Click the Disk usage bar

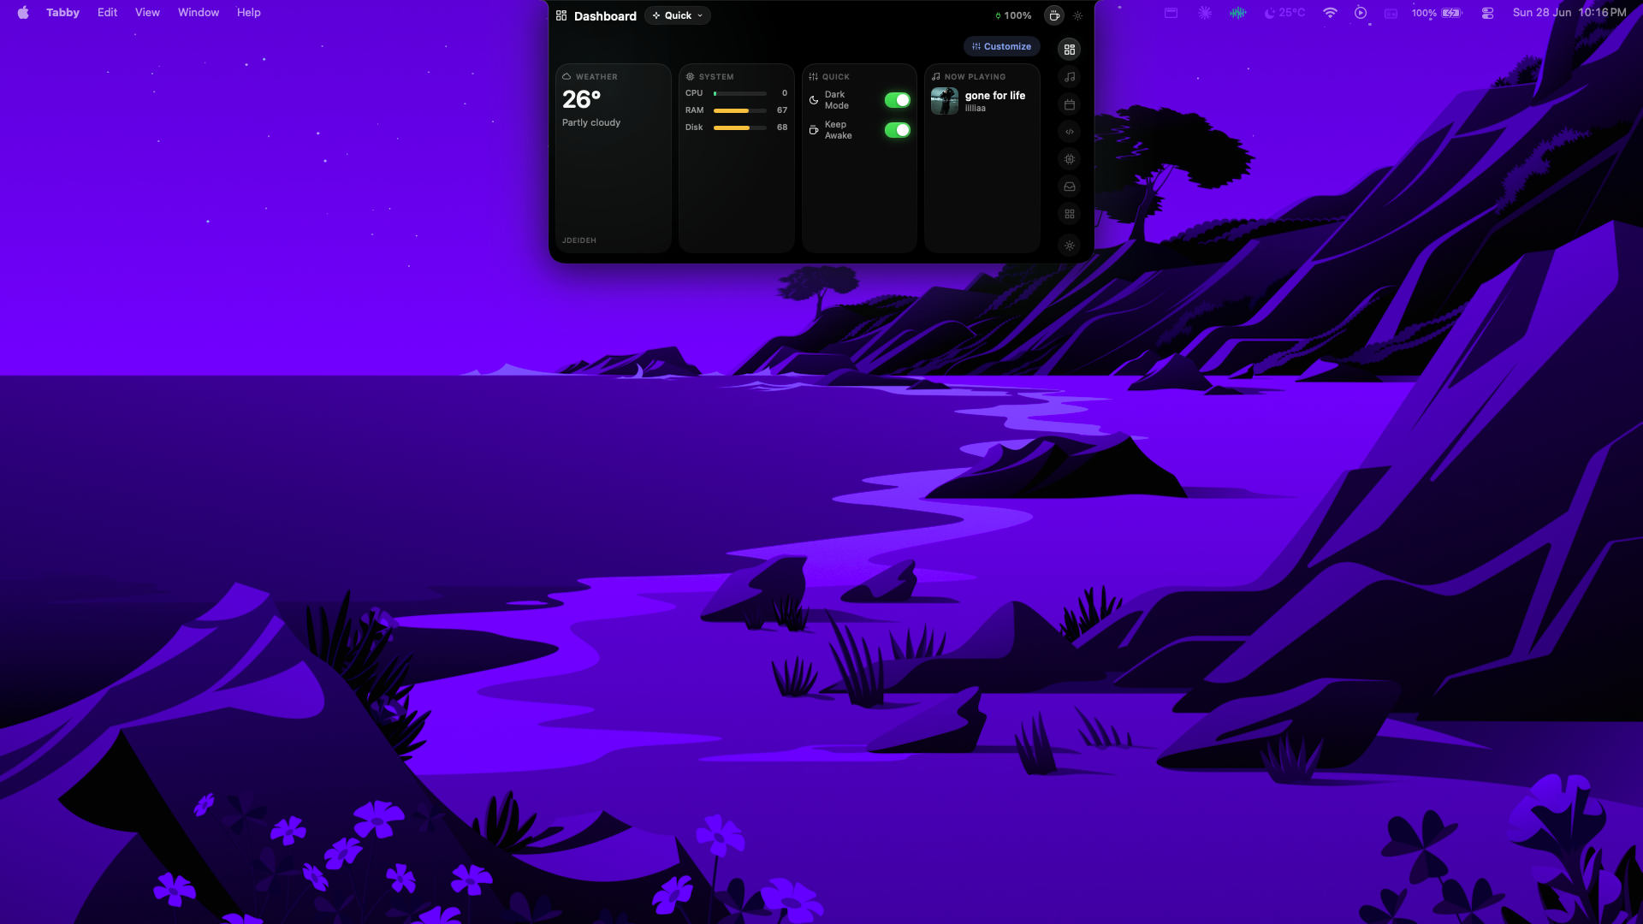pyautogui.click(x=740, y=127)
